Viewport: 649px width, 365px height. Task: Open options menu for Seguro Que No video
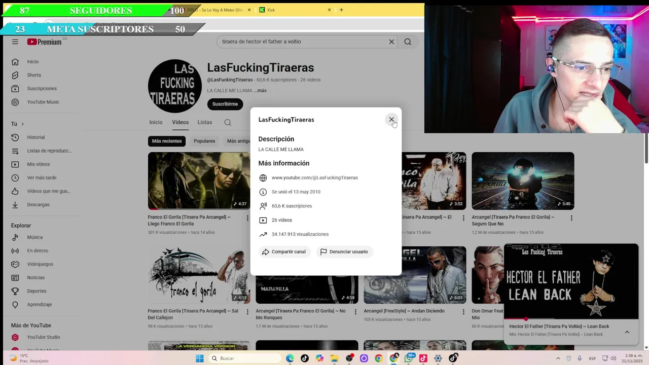point(571,218)
